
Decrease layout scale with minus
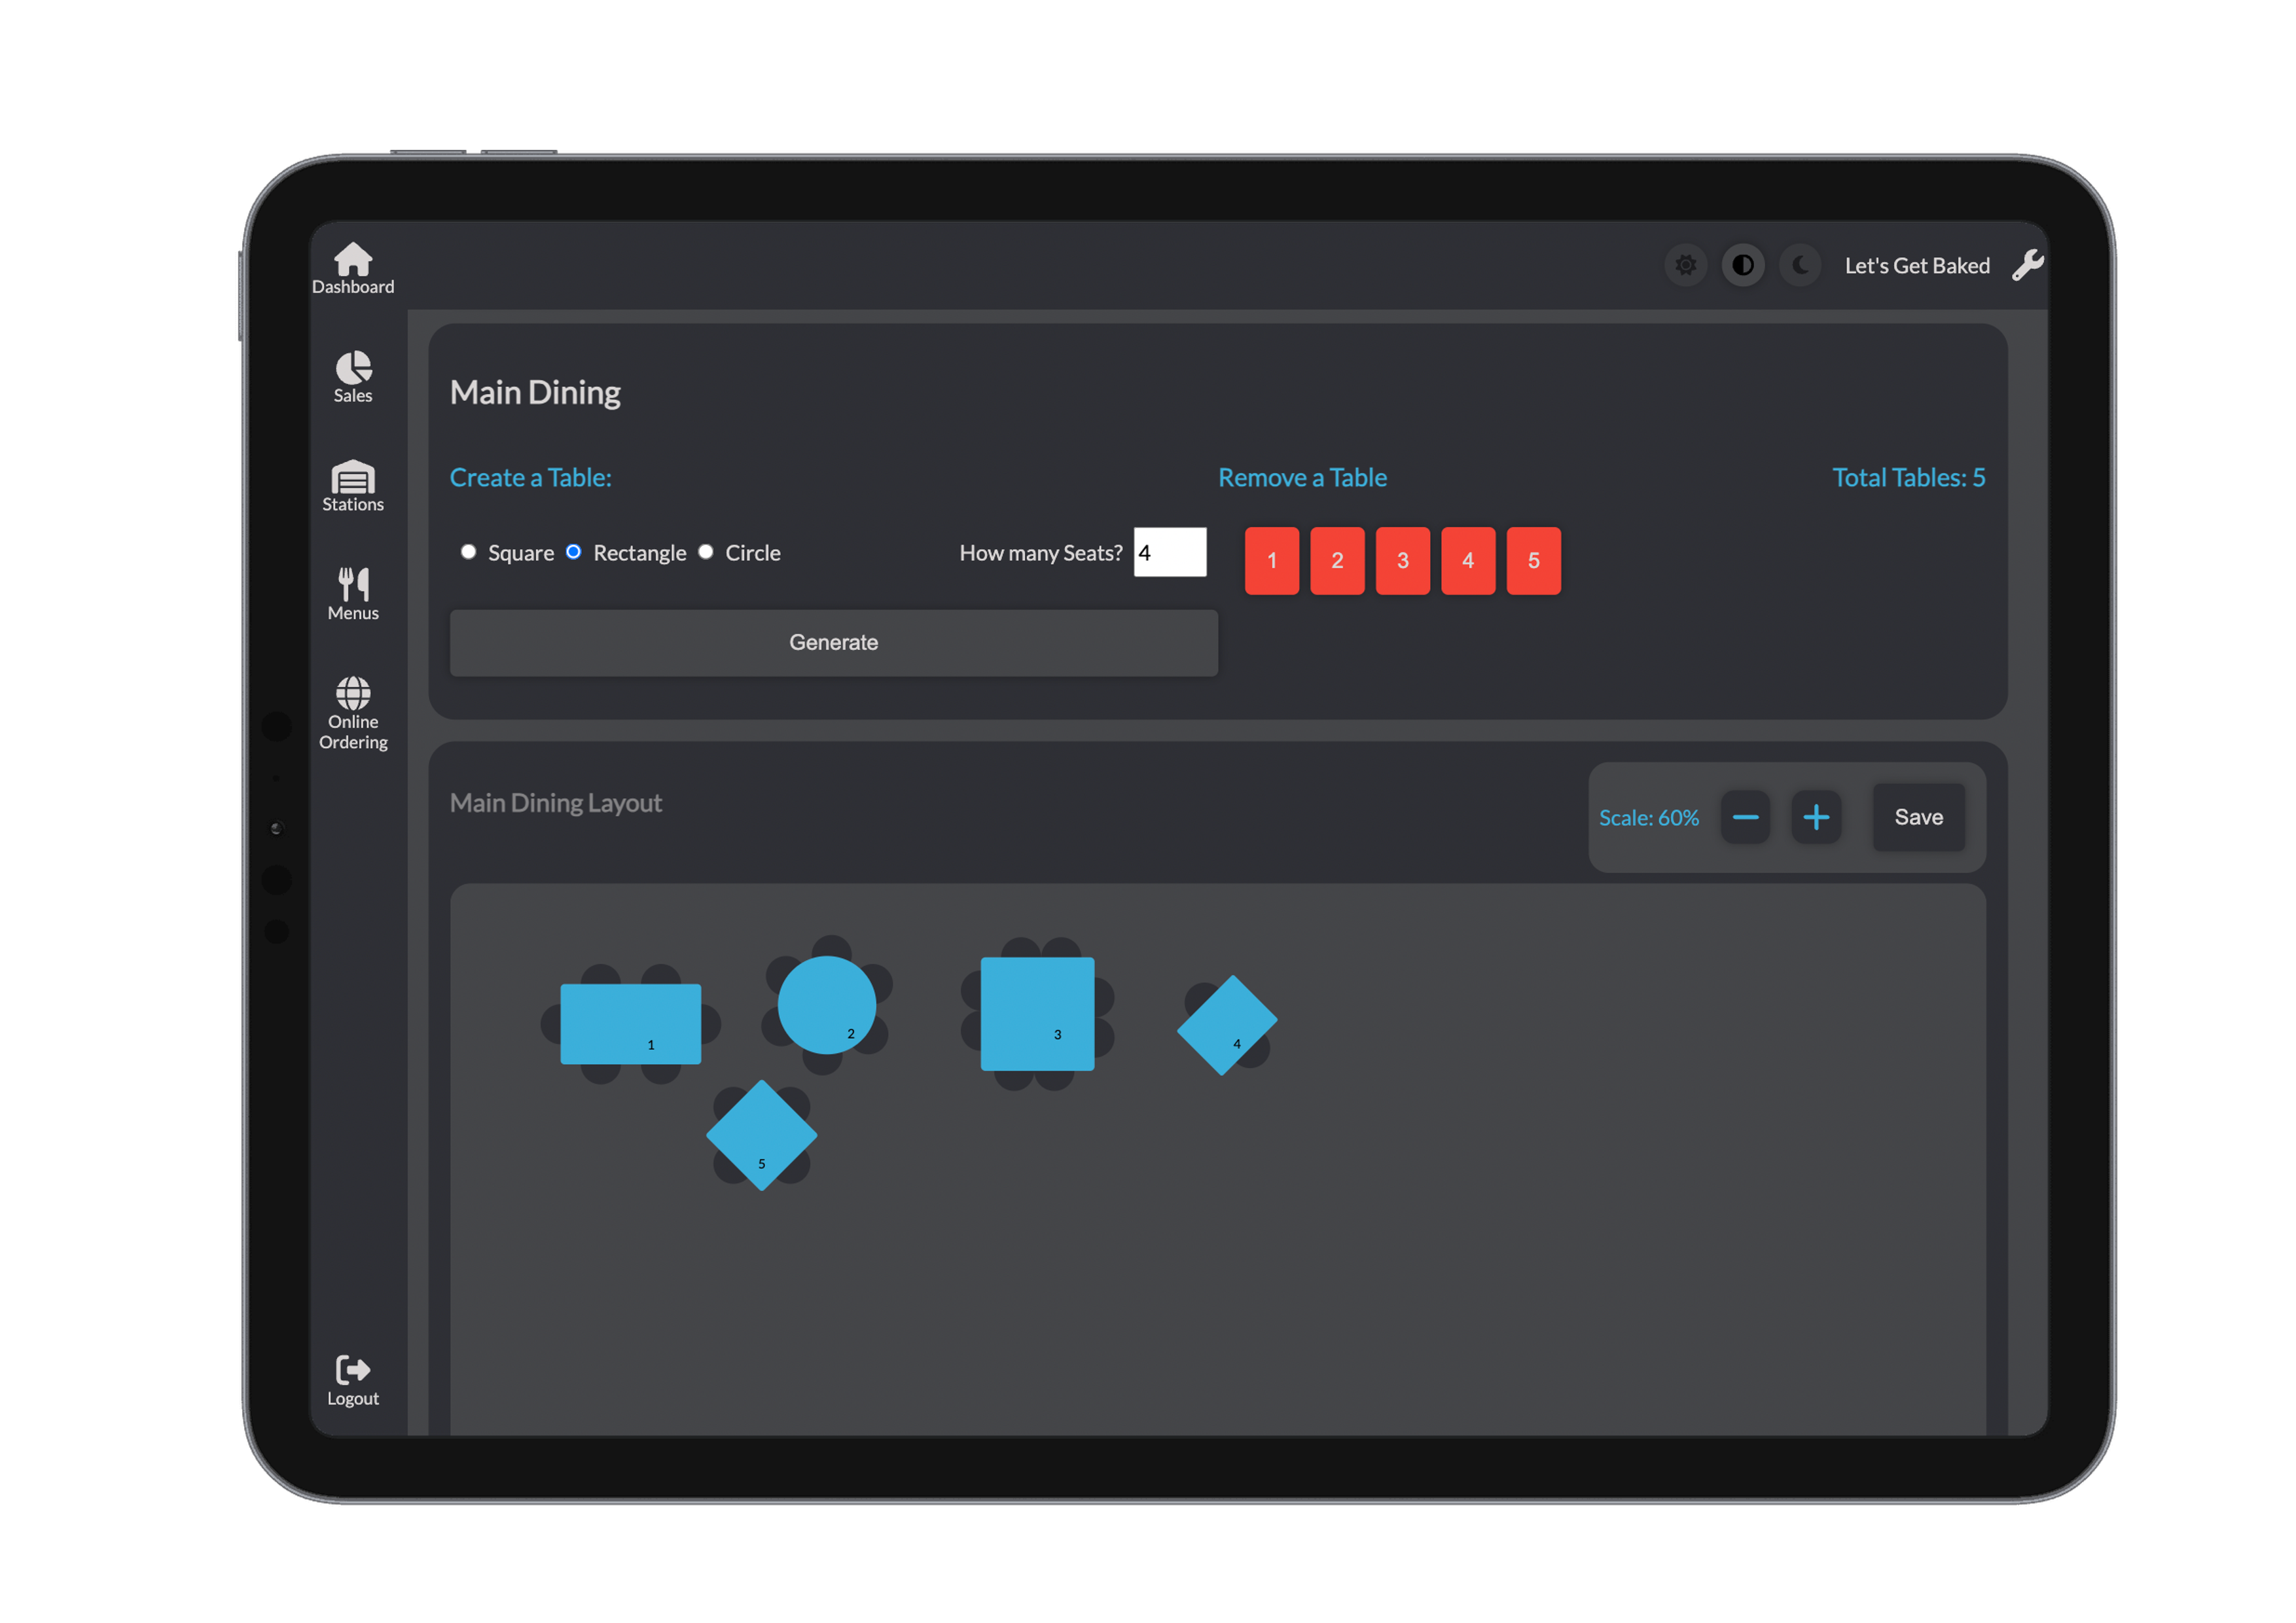click(1745, 817)
